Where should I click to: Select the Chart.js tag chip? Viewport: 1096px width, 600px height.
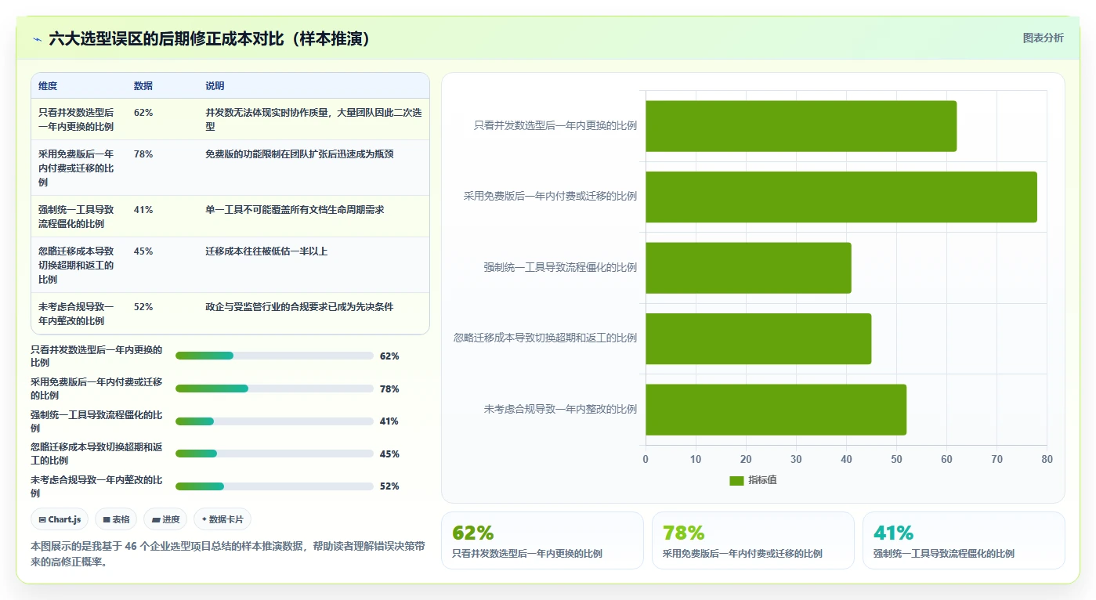(60, 519)
